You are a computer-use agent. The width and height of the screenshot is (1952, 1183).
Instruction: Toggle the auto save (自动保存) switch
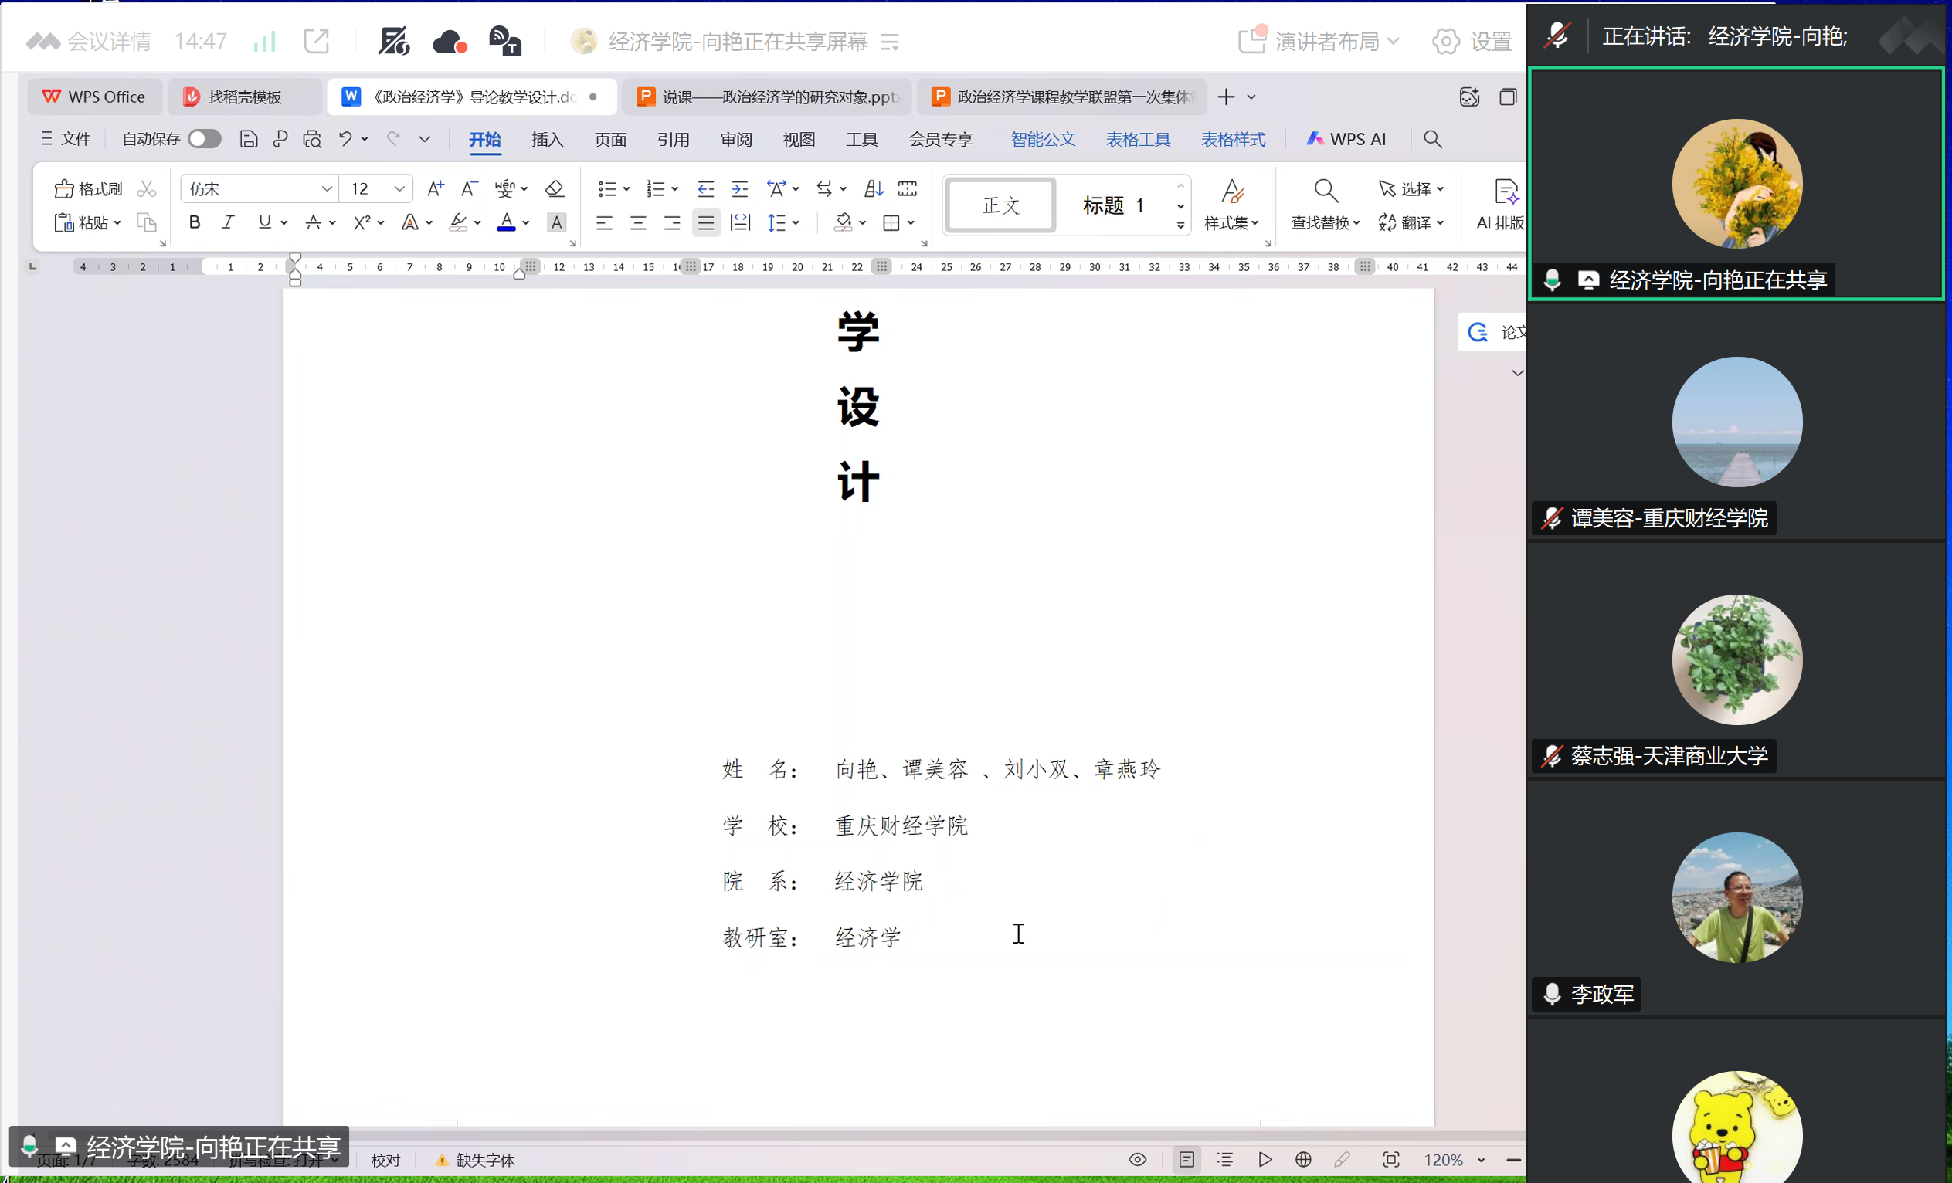point(205,138)
